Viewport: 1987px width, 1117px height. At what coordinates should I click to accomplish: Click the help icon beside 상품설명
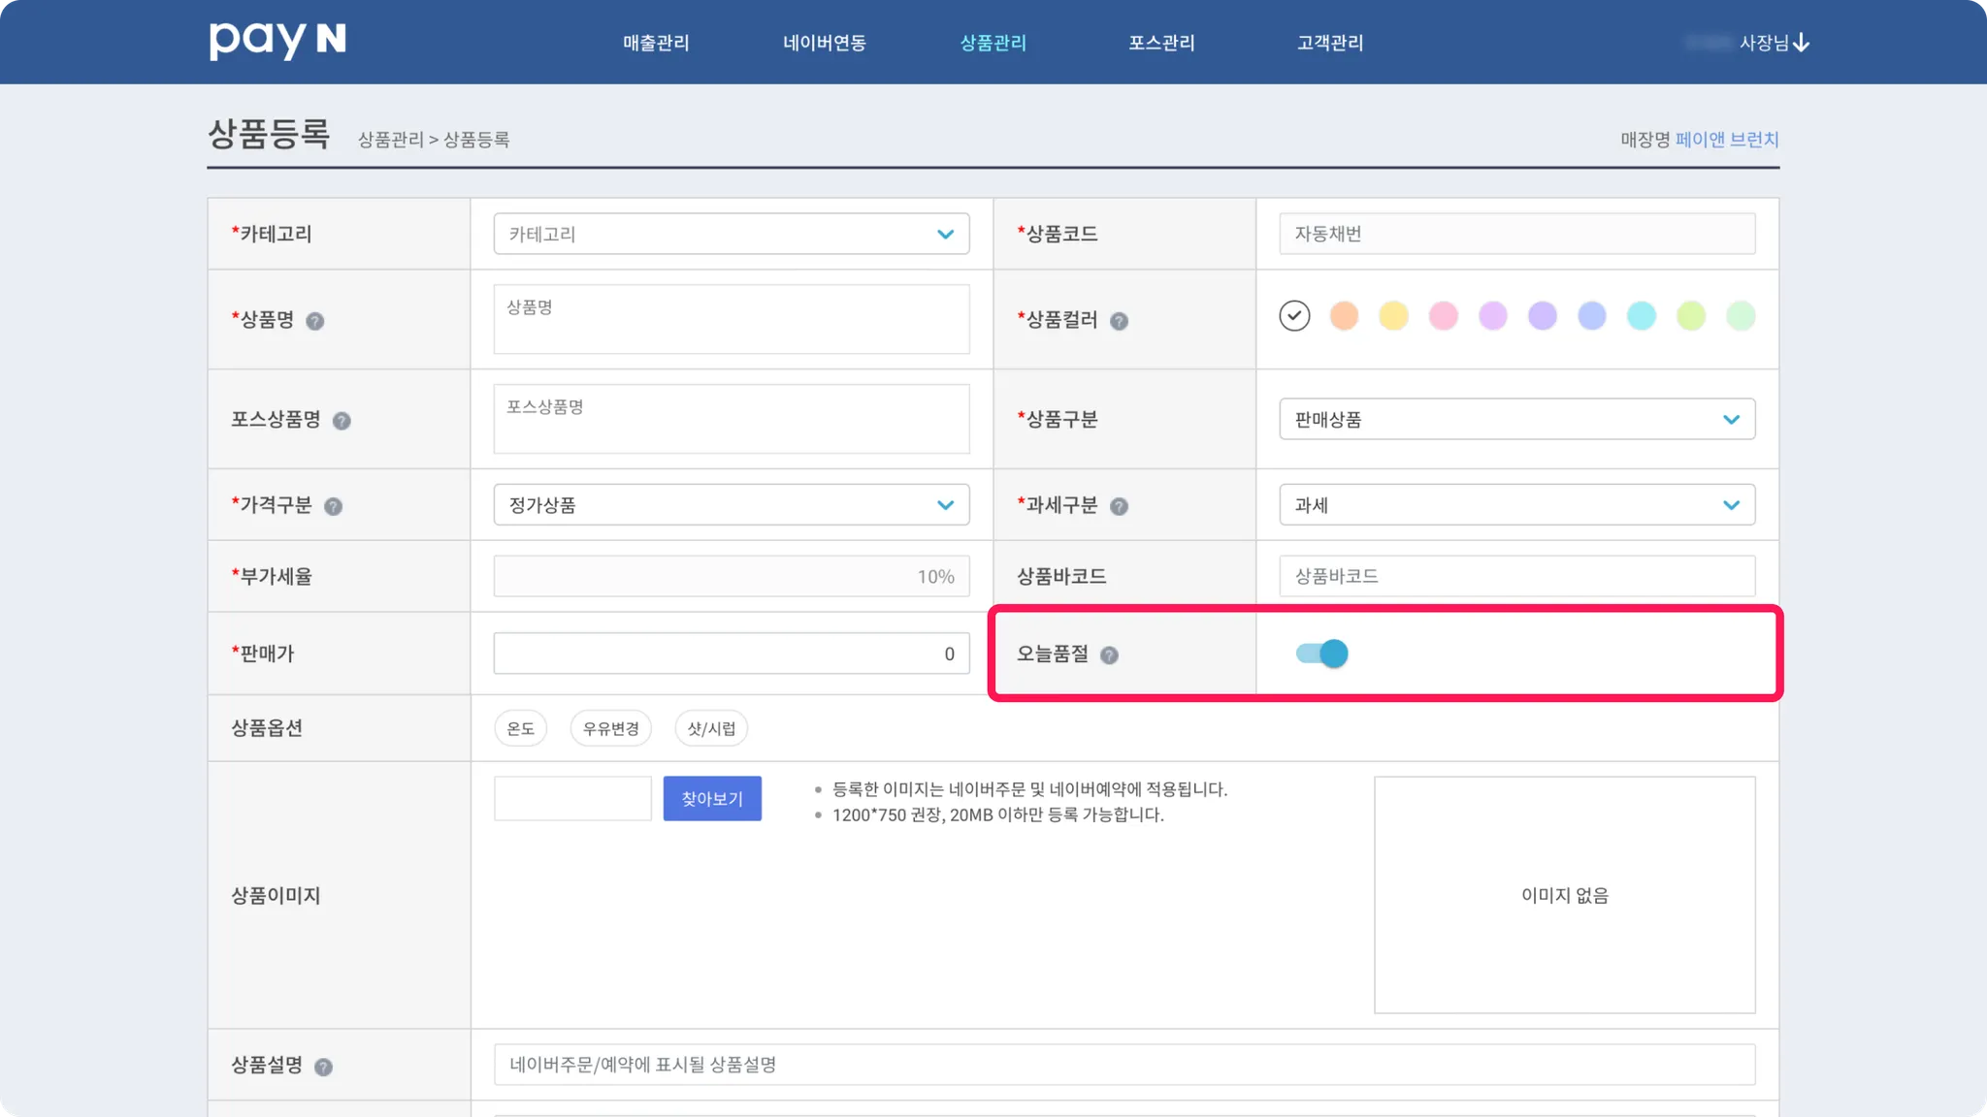(323, 1067)
